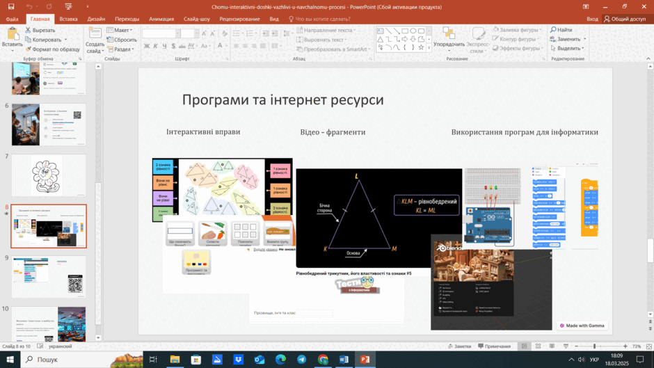Click the Save icon in quick access toolbar

coord(11,7)
